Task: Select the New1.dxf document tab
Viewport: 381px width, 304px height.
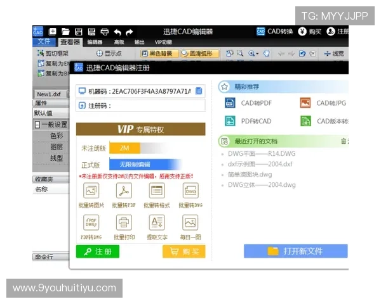Action: coord(50,94)
